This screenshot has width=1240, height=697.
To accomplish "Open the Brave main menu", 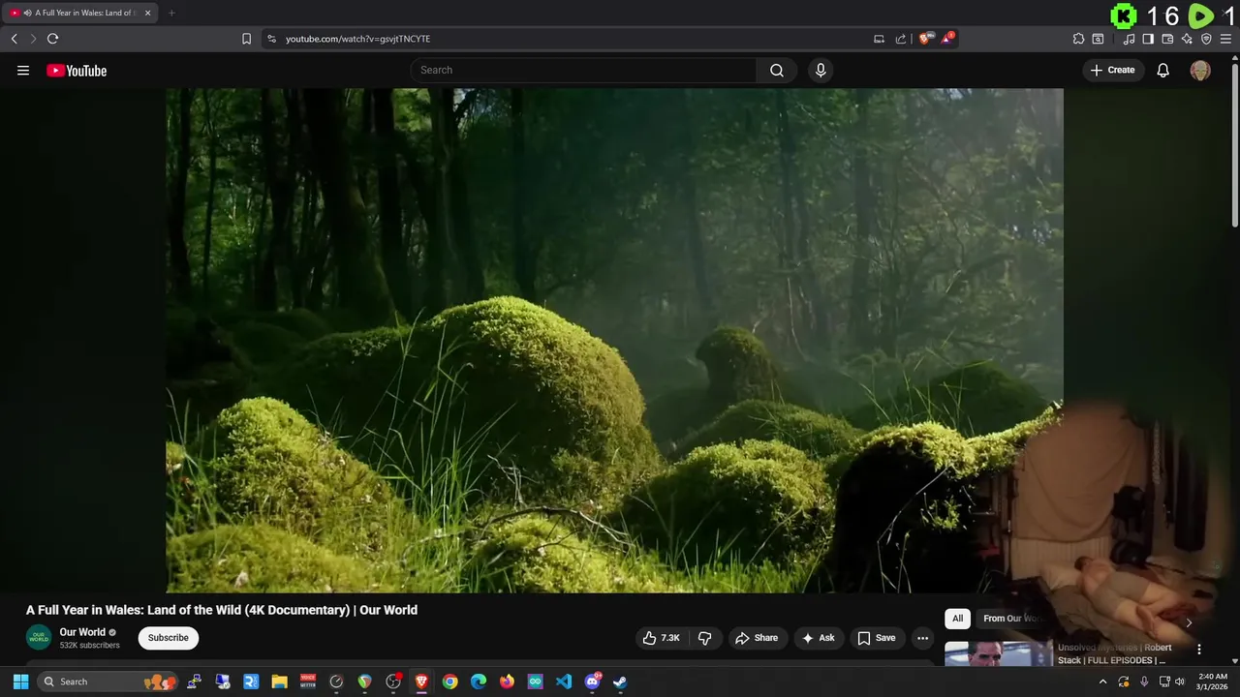I will point(1225,39).
